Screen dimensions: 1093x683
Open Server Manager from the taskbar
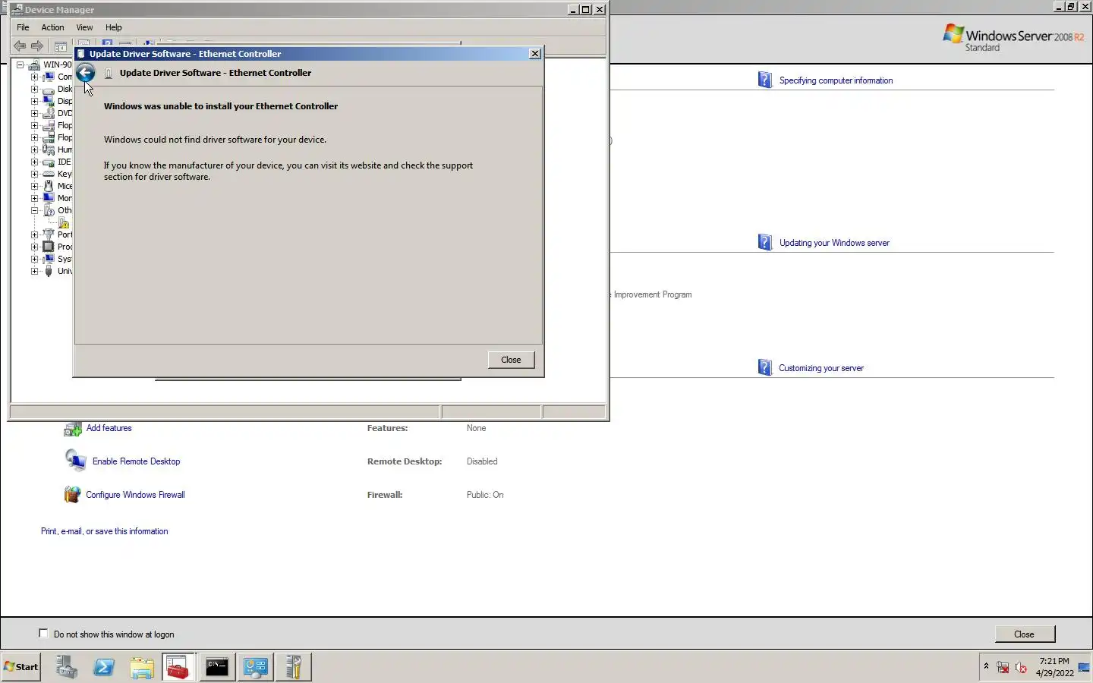(66, 667)
